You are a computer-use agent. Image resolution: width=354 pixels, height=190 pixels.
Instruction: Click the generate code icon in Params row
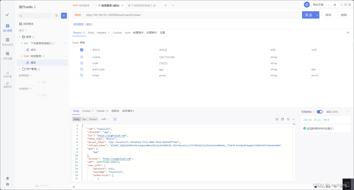[348, 33]
